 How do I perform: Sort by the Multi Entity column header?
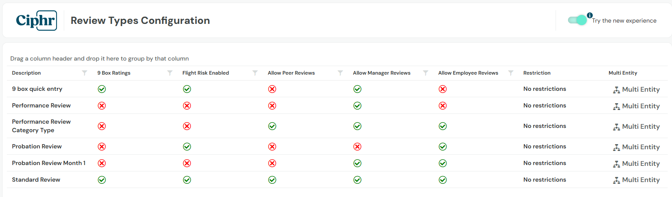[623, 73]
